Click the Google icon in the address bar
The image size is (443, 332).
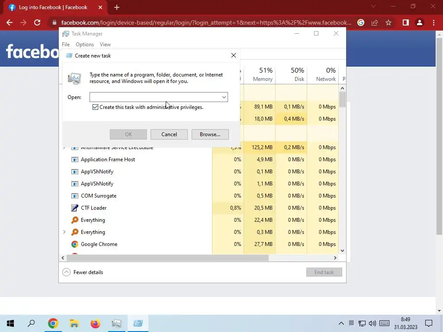361,22
